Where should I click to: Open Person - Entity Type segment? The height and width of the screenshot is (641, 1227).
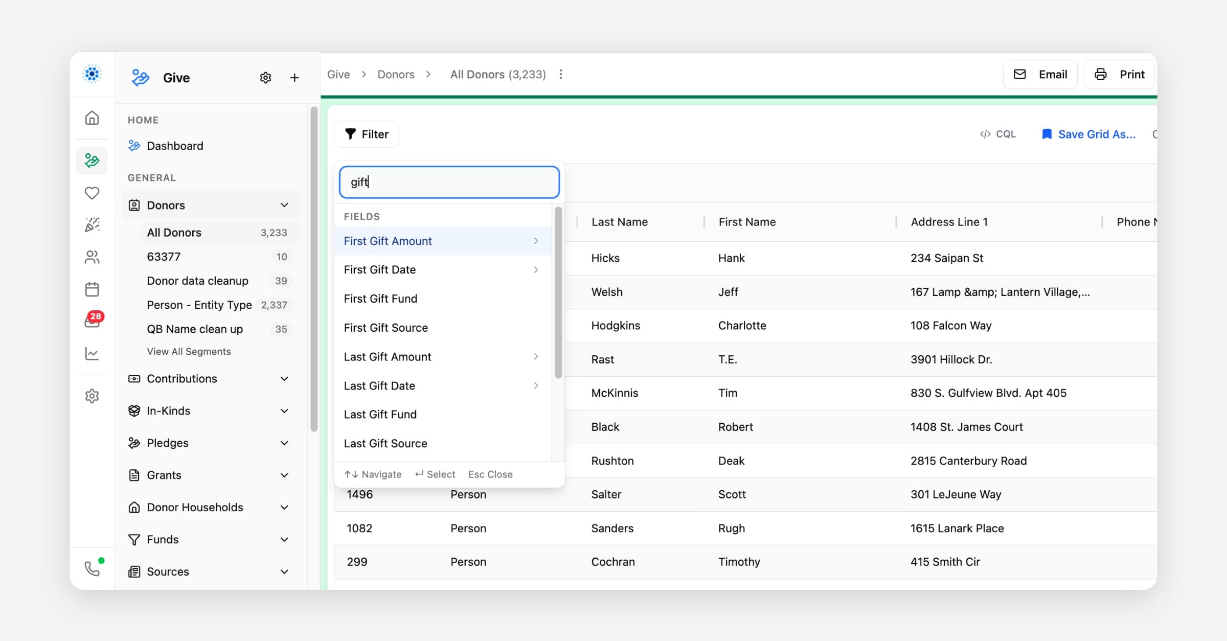point(220,305)
